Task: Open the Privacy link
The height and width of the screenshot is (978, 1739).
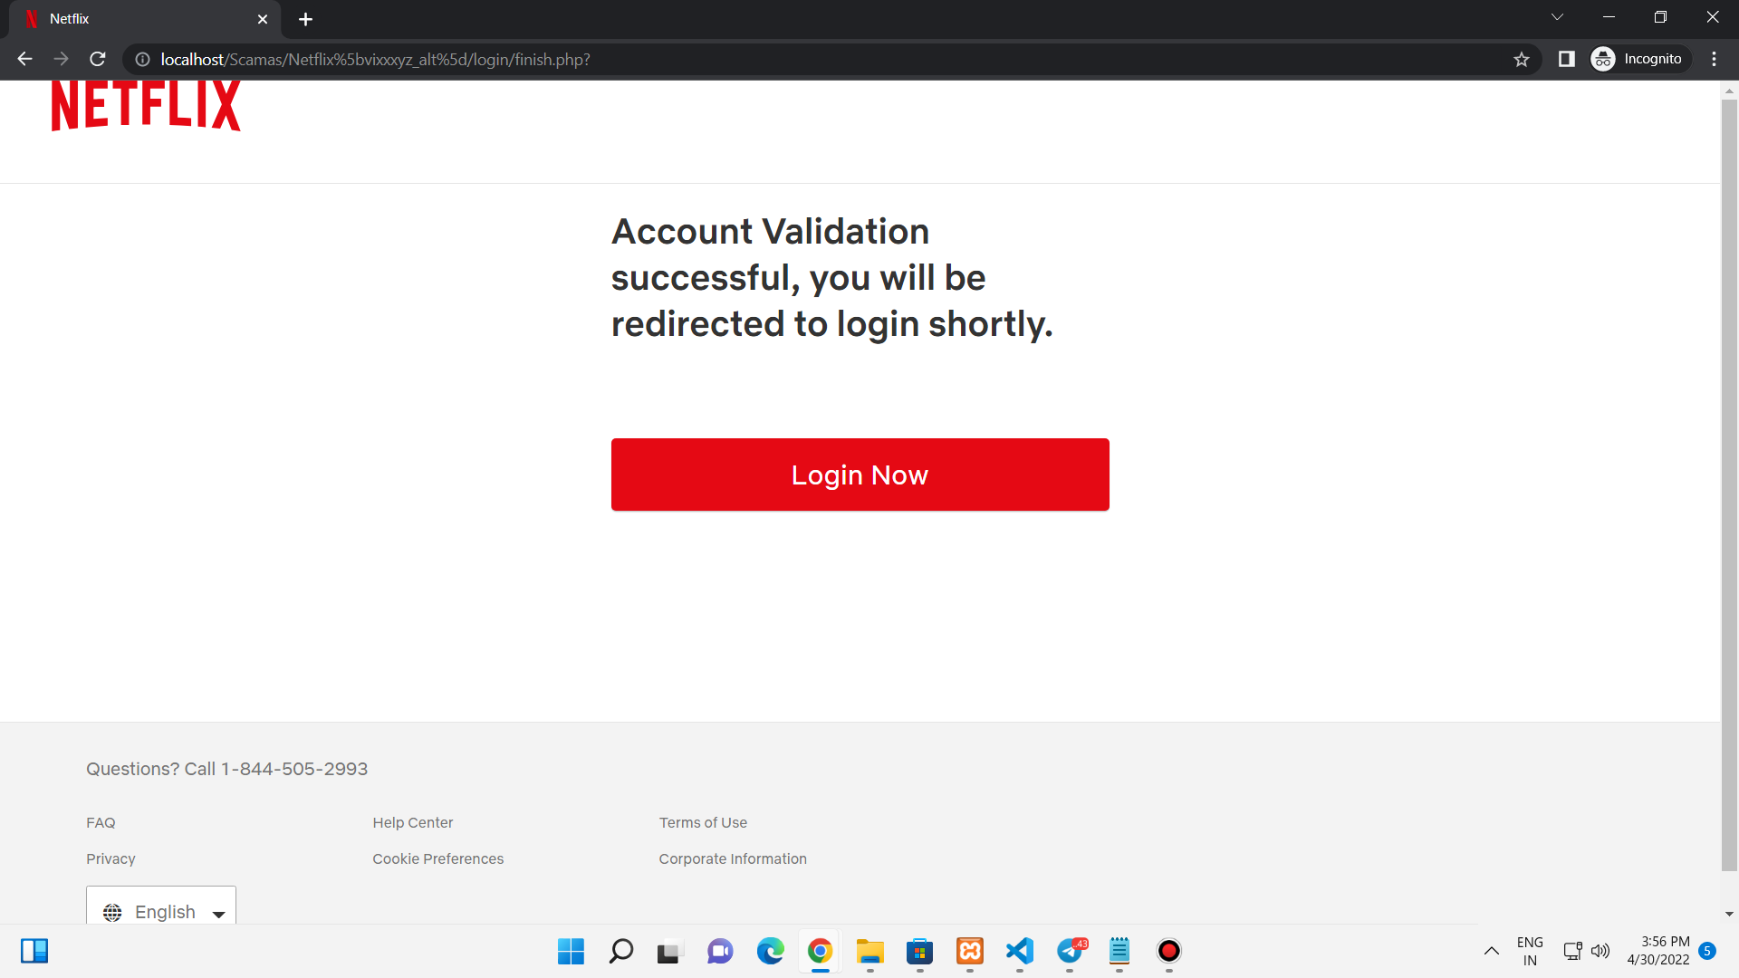Action: click(110, 858)
